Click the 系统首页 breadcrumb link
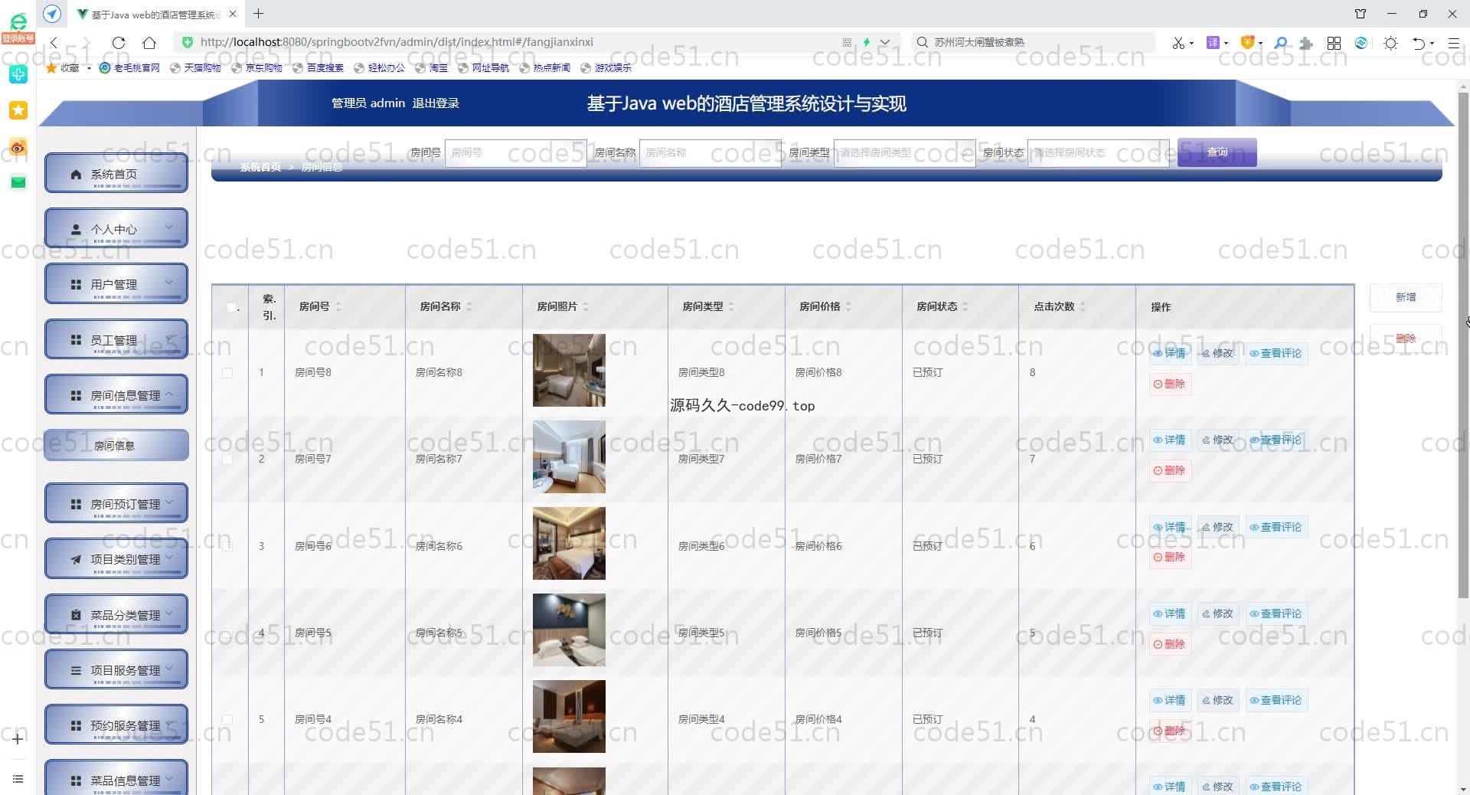 [260, 167]
